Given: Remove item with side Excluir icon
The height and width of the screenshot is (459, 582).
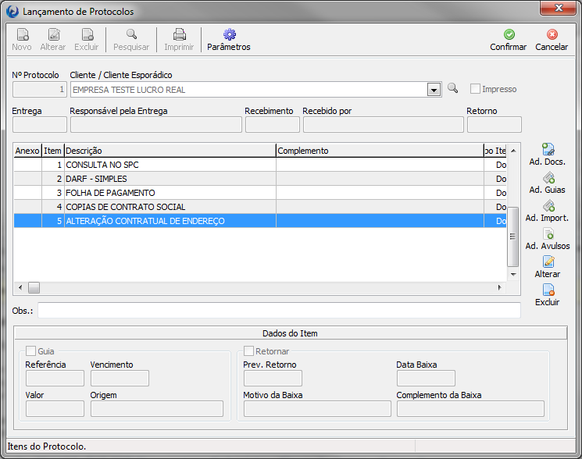Looking at the screenshot, I should click(x=548, y=290).
